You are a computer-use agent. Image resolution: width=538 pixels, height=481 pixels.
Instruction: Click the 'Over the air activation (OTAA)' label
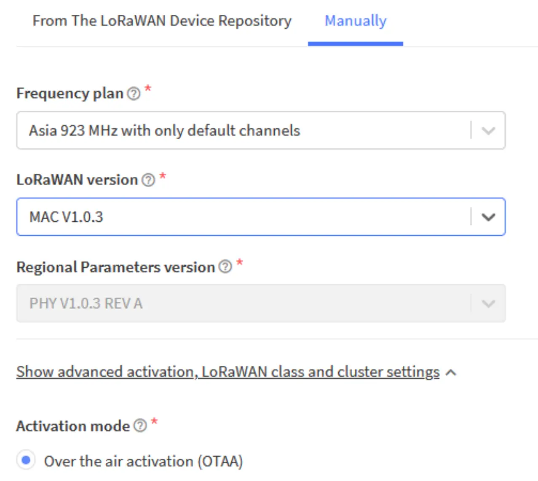(x=143, y=461)
